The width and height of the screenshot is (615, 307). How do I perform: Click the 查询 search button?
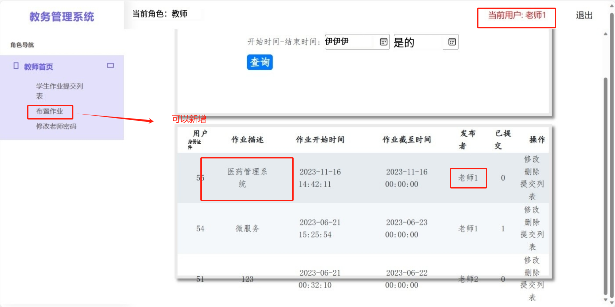tap(260, 62)
